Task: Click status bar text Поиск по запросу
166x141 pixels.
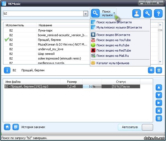Action: click(24, 138)
